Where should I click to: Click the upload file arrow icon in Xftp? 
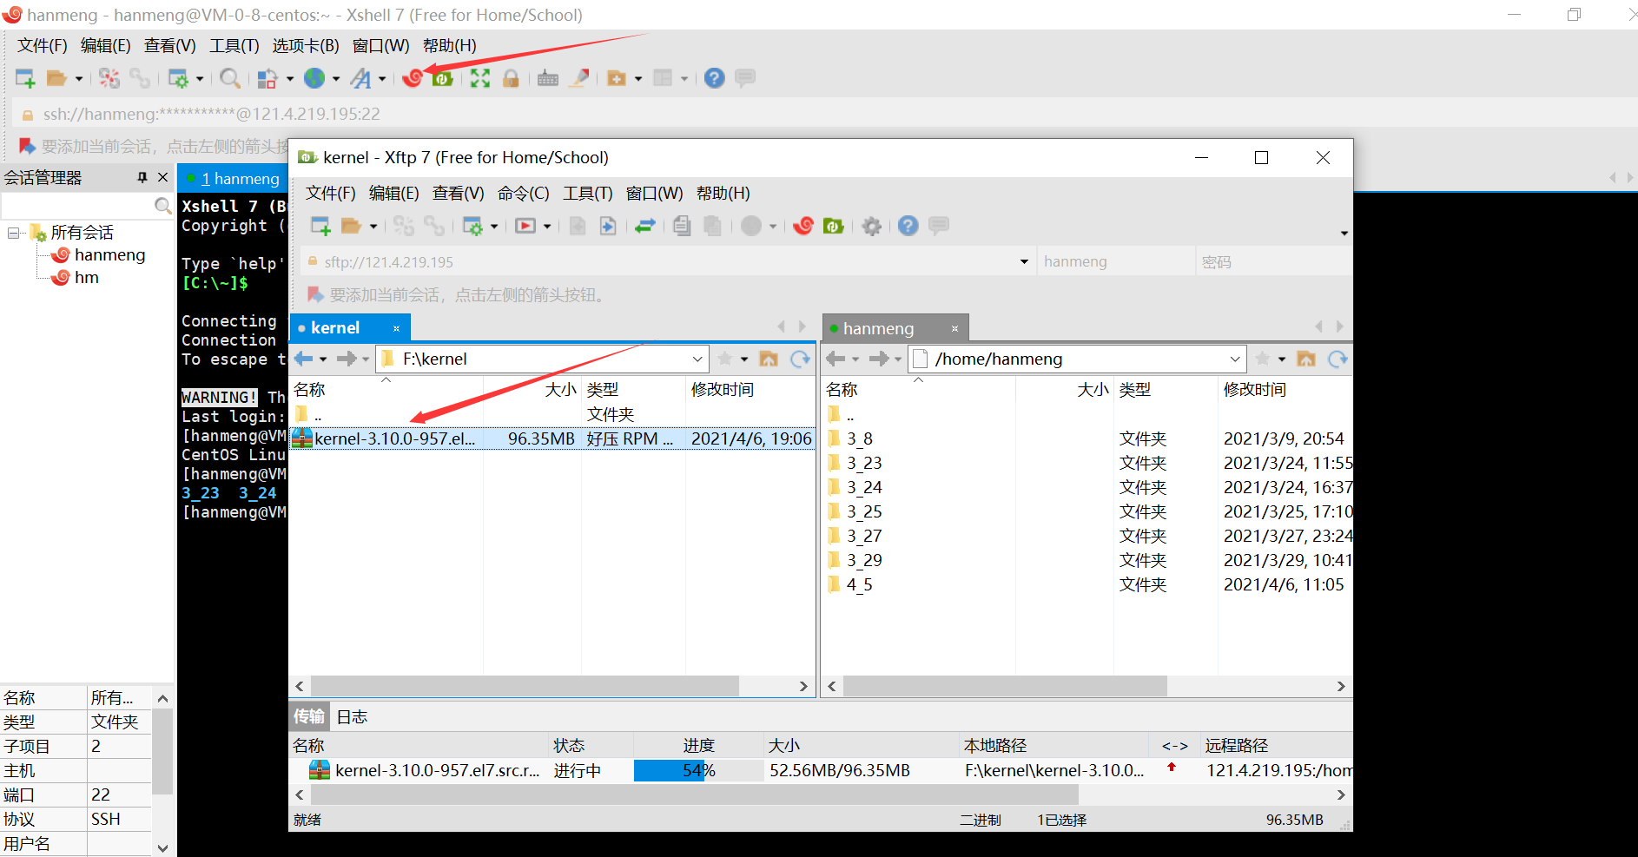[x=608, y=226]
